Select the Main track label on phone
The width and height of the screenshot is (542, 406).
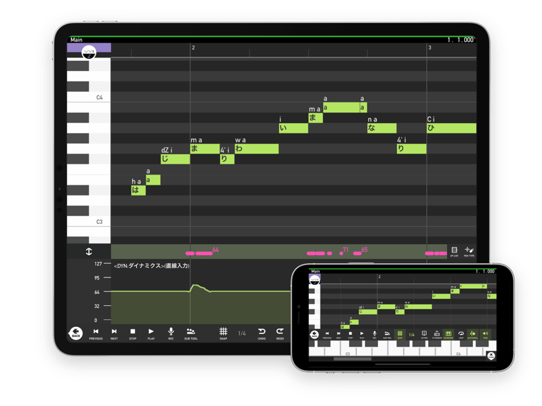coord(316,271)
